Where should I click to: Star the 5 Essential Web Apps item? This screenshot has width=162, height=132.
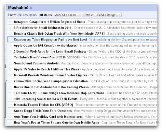(10, 52)
